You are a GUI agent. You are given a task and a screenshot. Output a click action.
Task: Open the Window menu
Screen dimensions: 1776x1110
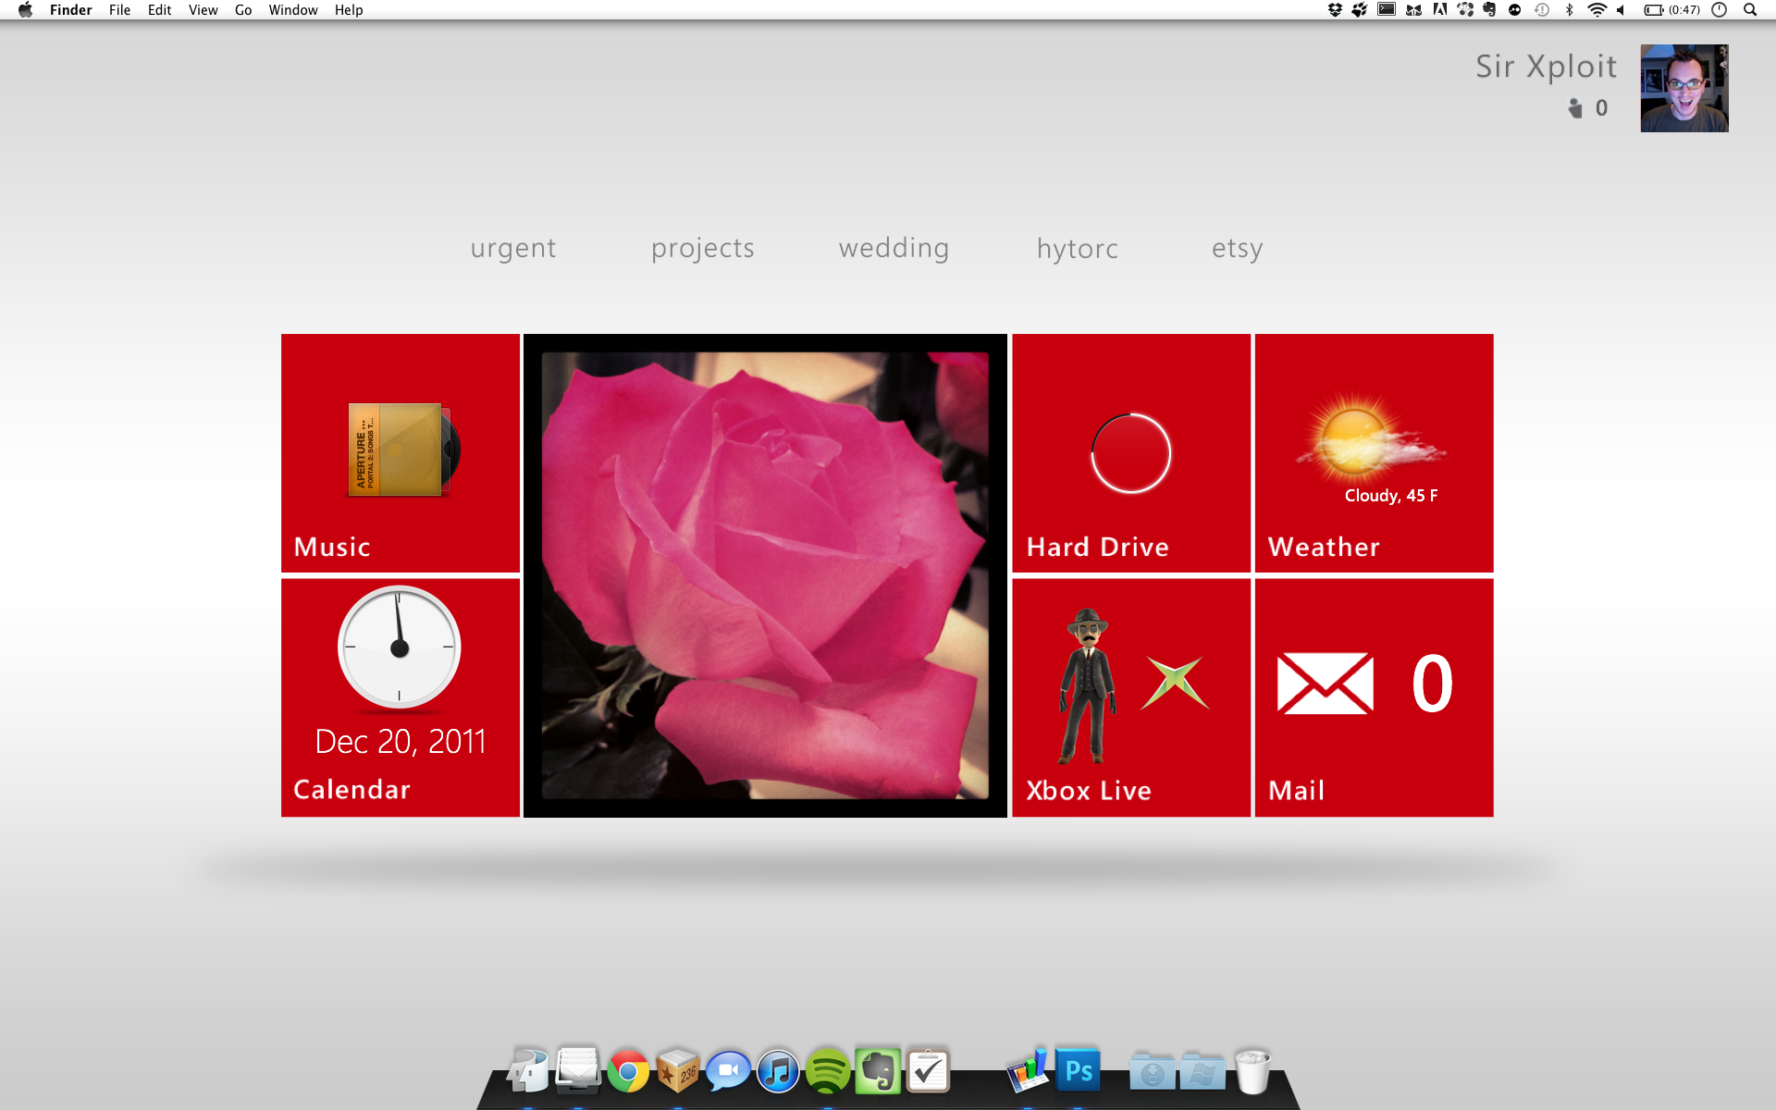(292, 10)
